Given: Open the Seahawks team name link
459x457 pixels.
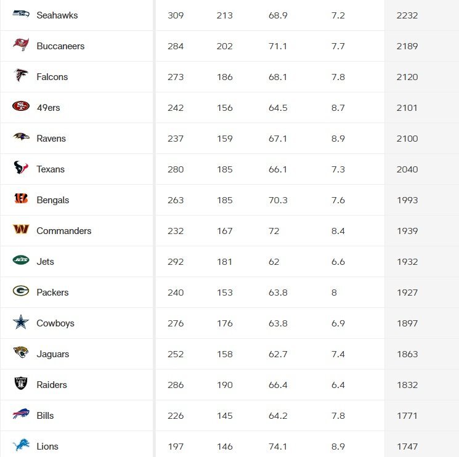Looking at the screenshot, I should tap(57, 15).
